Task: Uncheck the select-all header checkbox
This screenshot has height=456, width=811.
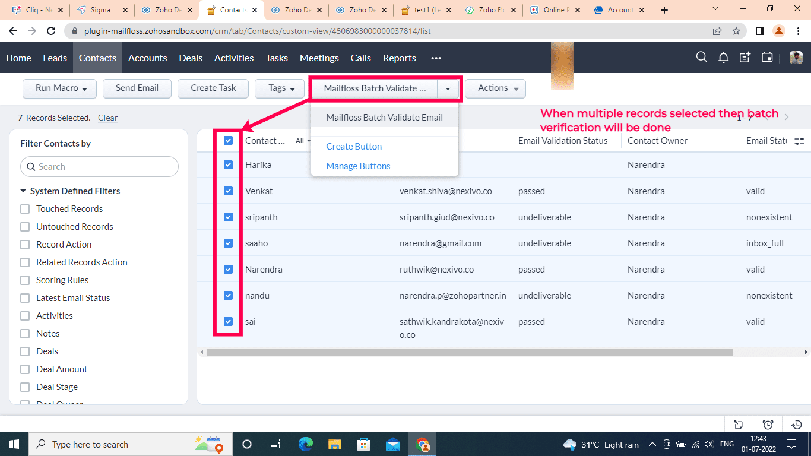Action: 229,141
